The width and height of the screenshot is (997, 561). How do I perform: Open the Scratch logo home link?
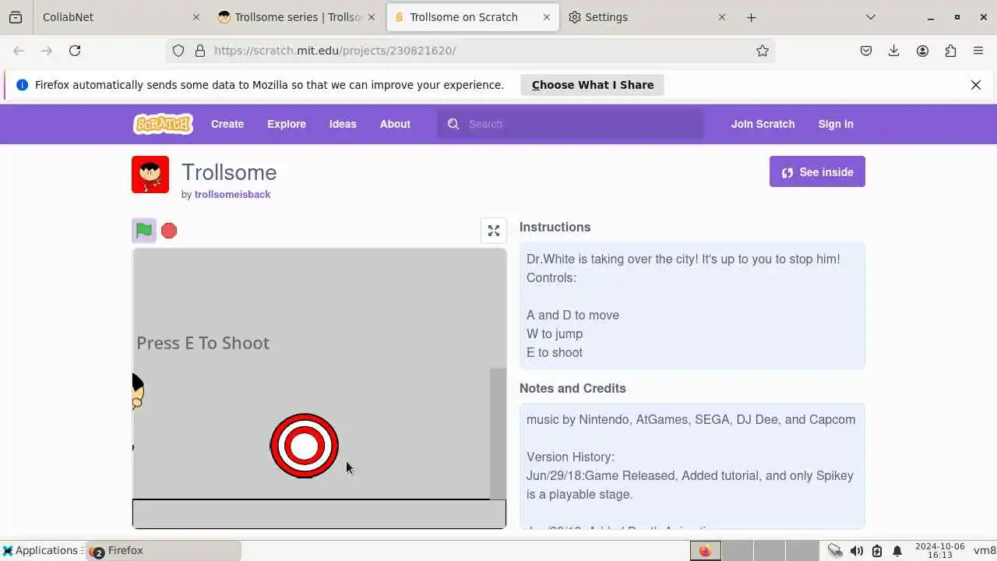[163, 124]
